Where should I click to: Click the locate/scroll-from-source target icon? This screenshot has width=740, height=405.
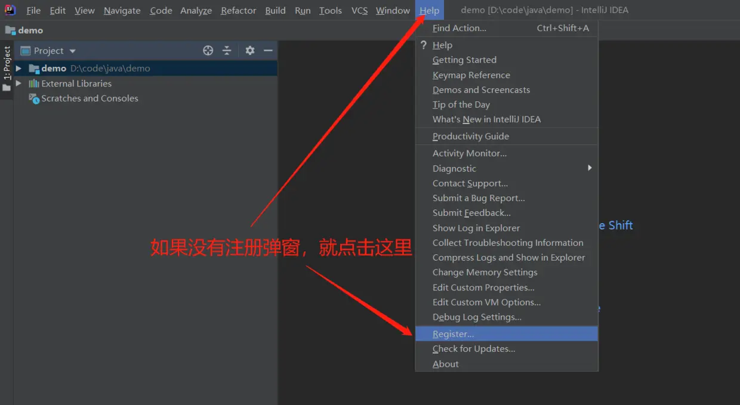coord(208,51)
